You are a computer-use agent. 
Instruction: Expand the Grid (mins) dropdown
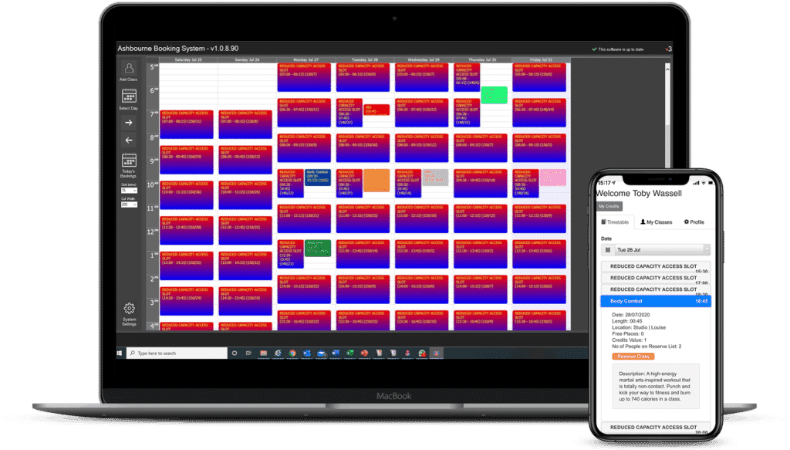coord(129,189)
